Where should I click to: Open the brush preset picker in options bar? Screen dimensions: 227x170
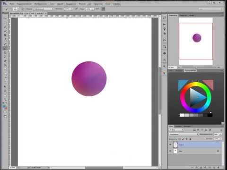click(x=16, y=9)
